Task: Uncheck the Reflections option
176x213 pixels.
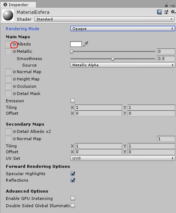Action: click(73, 180)
